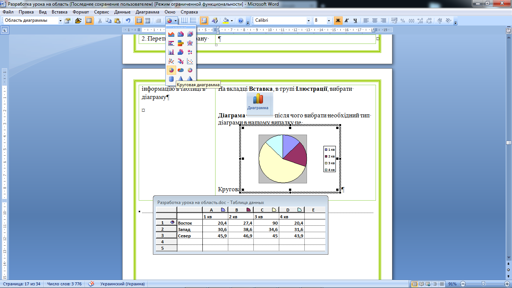
Task: Select the 3D cylinder chart type
Action: [171, 78]
